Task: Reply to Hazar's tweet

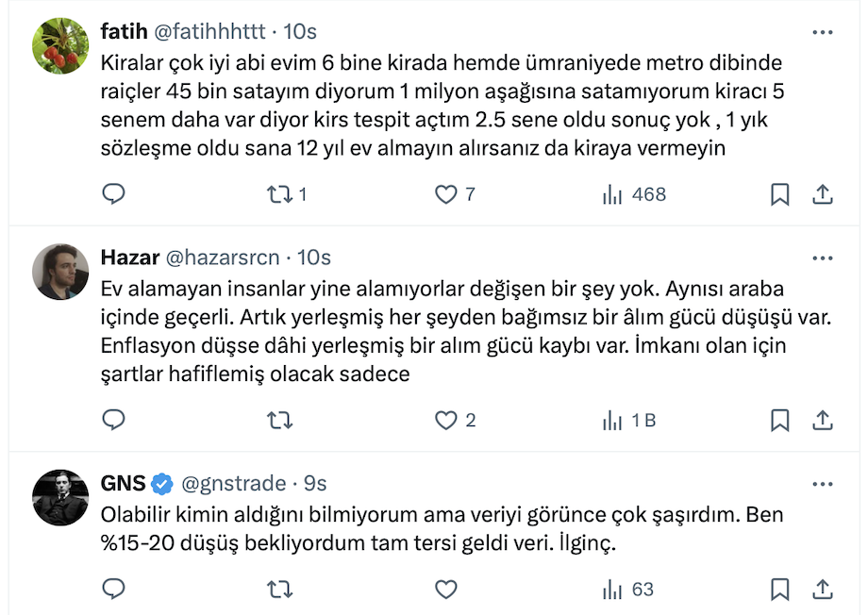Action: click(x=113, y=420)
